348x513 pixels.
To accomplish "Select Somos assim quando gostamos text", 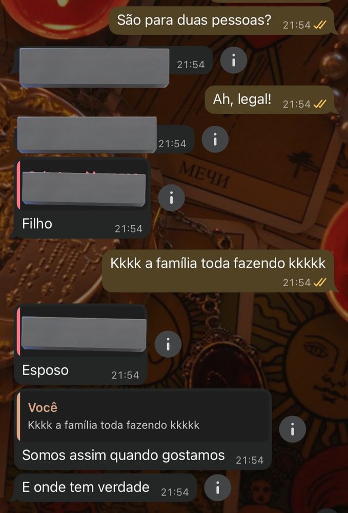I will pos(123,455).
